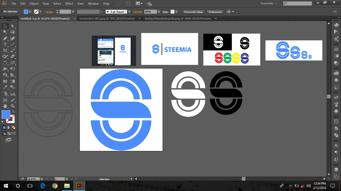The height and width of the screenshot is (191, 341).
Task: Switch fill mode to Color
Action: click(4, 128)
